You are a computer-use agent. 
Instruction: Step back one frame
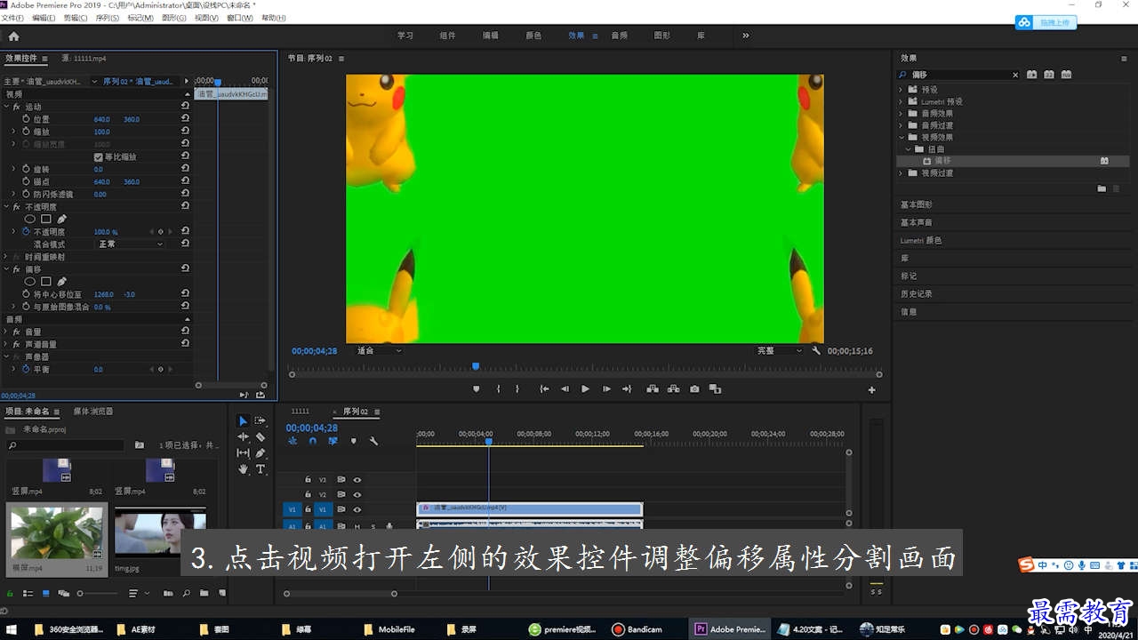click(565, 388)
